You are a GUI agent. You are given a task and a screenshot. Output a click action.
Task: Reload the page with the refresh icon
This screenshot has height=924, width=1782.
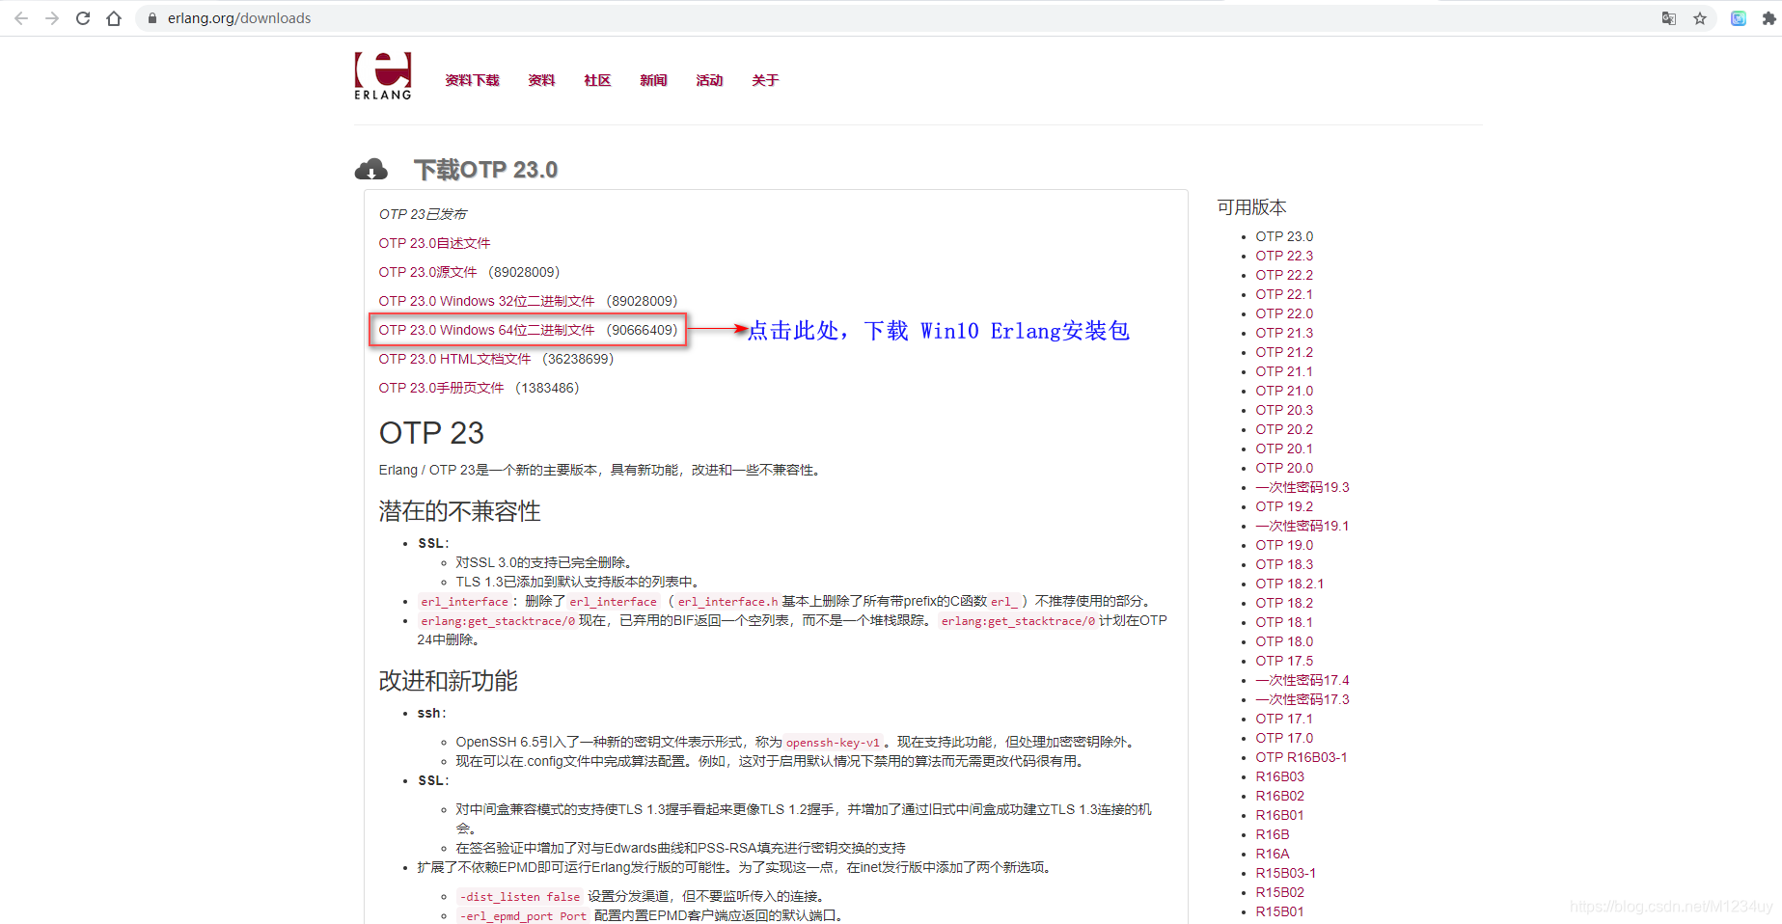(x=83, y=18)
